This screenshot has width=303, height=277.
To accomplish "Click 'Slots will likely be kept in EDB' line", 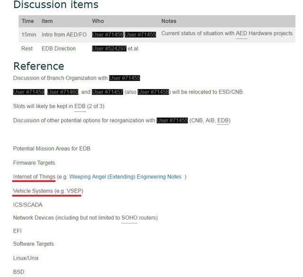I will pos(59,106).
